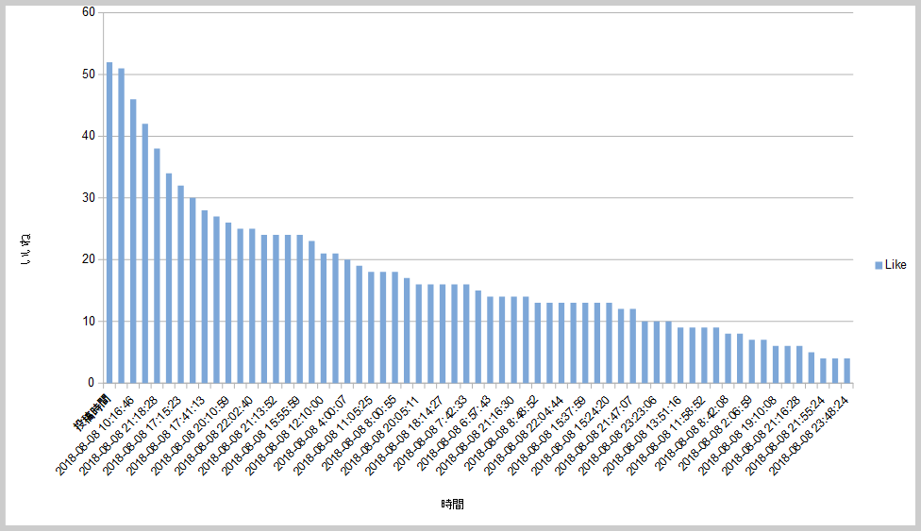Click the blue Like legend color swatch
The height and width of the screenshot is (531, 921).
click(x=879, y=266)
